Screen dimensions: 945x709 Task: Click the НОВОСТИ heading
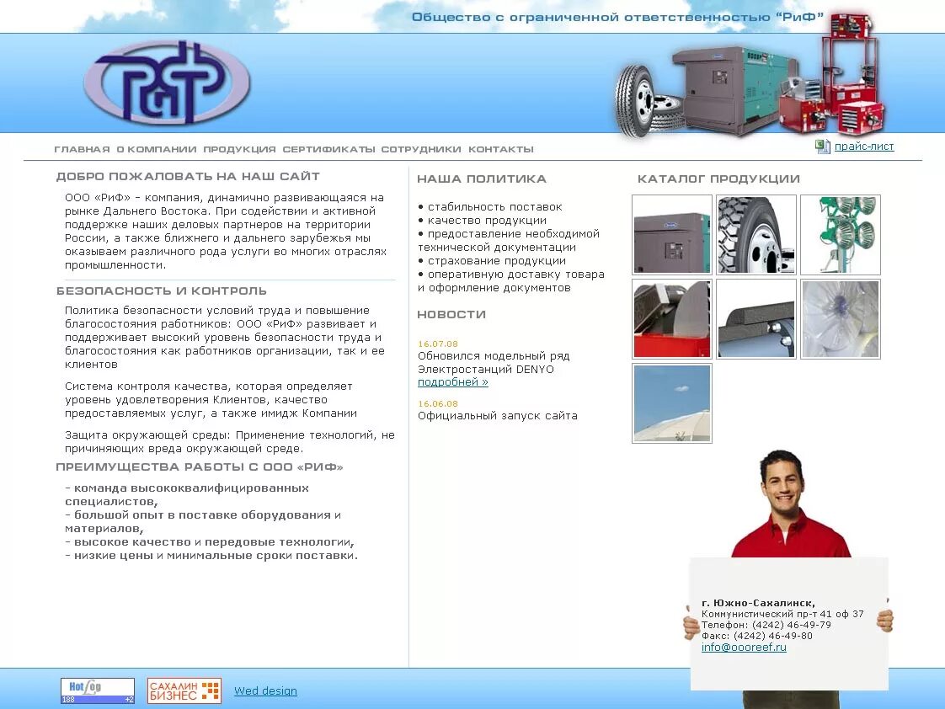pos(451,314)
